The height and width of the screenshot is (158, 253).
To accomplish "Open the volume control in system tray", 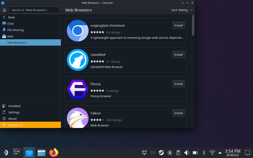I will [187, 153].
